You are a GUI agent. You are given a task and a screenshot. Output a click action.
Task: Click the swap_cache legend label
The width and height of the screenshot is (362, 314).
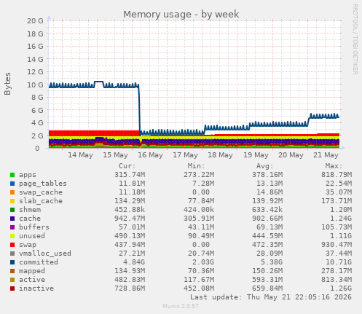tap(41, 192)
